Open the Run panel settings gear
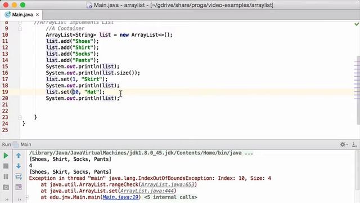 [x=343, y=144]
